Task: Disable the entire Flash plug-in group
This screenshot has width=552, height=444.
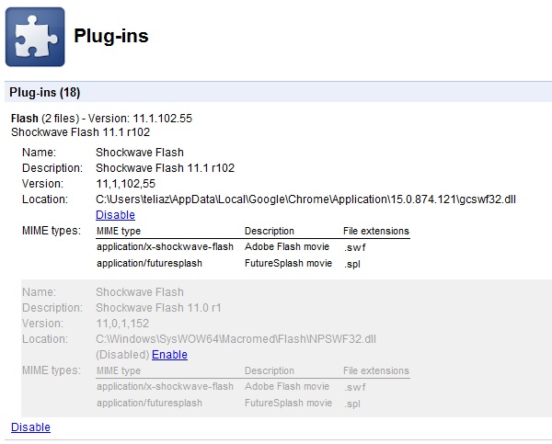Action: [30, 427]
